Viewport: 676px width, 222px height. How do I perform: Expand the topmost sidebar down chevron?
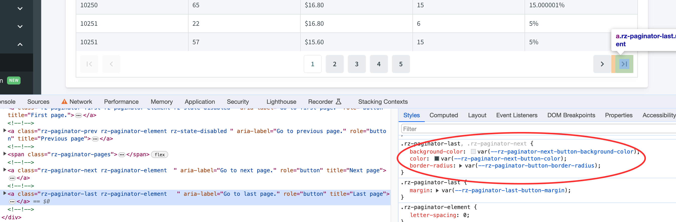coord(20,9)
